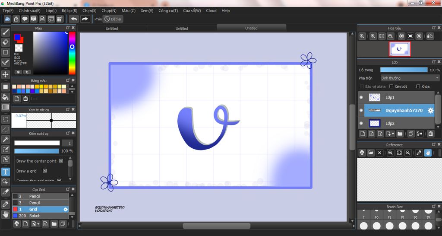Viewport: 442px width, 236px height.
Task: Select the Text tool
Action: (x=5, y=172)
